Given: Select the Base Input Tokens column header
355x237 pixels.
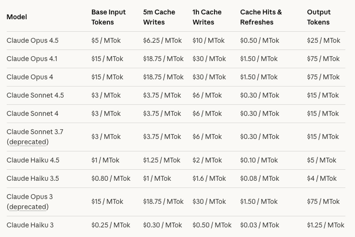Looking at the screenshot, I should pyautogui.click(x=108, y=17).
